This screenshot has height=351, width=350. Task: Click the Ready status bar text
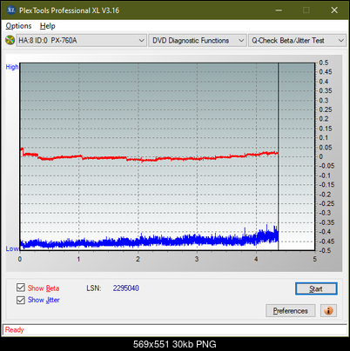(15, 329)
